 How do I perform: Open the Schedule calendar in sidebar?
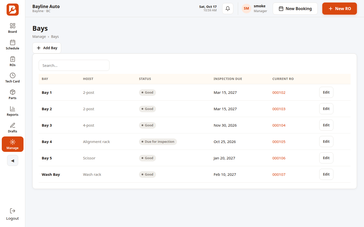[13, 45]
